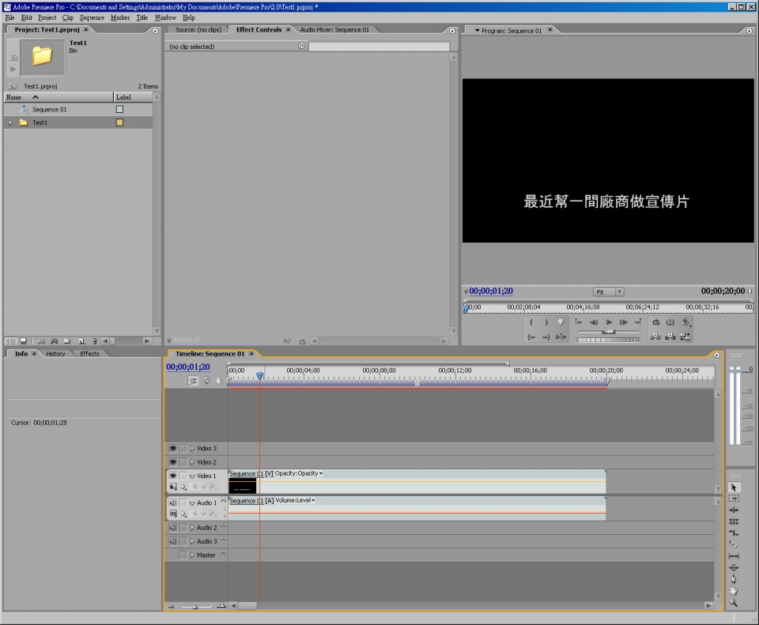
Task: Hide the Video 3 track output
Action: click(172, 448)
